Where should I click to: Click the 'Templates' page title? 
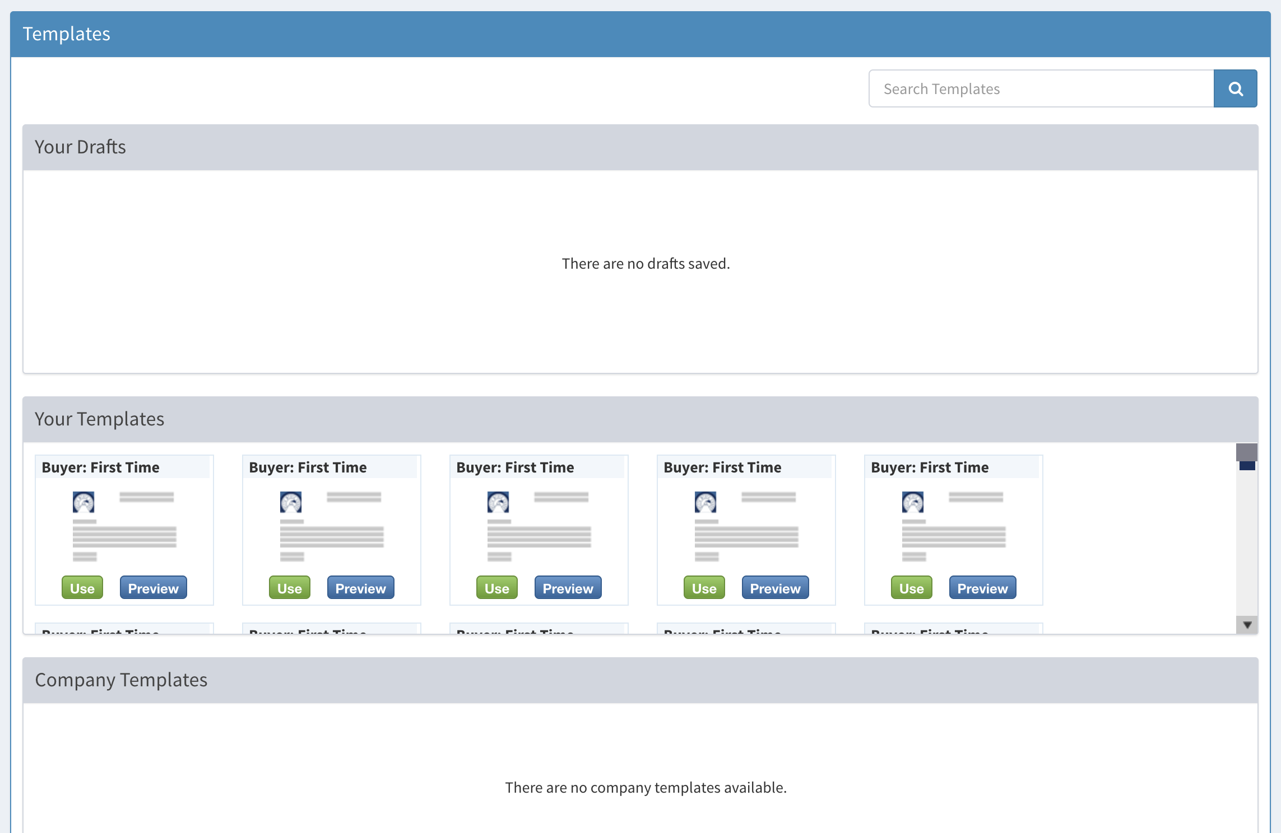[x=67, y=34]
